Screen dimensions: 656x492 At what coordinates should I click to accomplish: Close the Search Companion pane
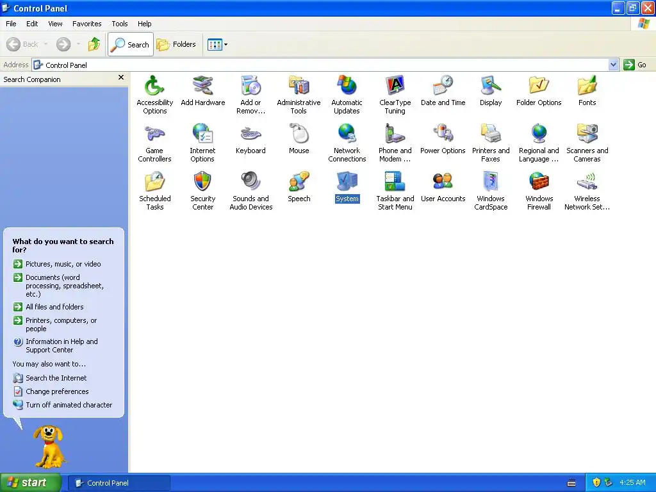coord(121,78)
